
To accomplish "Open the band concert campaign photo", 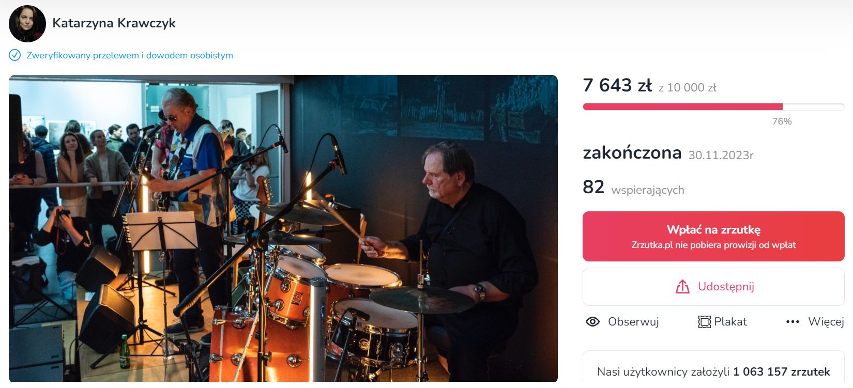I will click(283, 228).
